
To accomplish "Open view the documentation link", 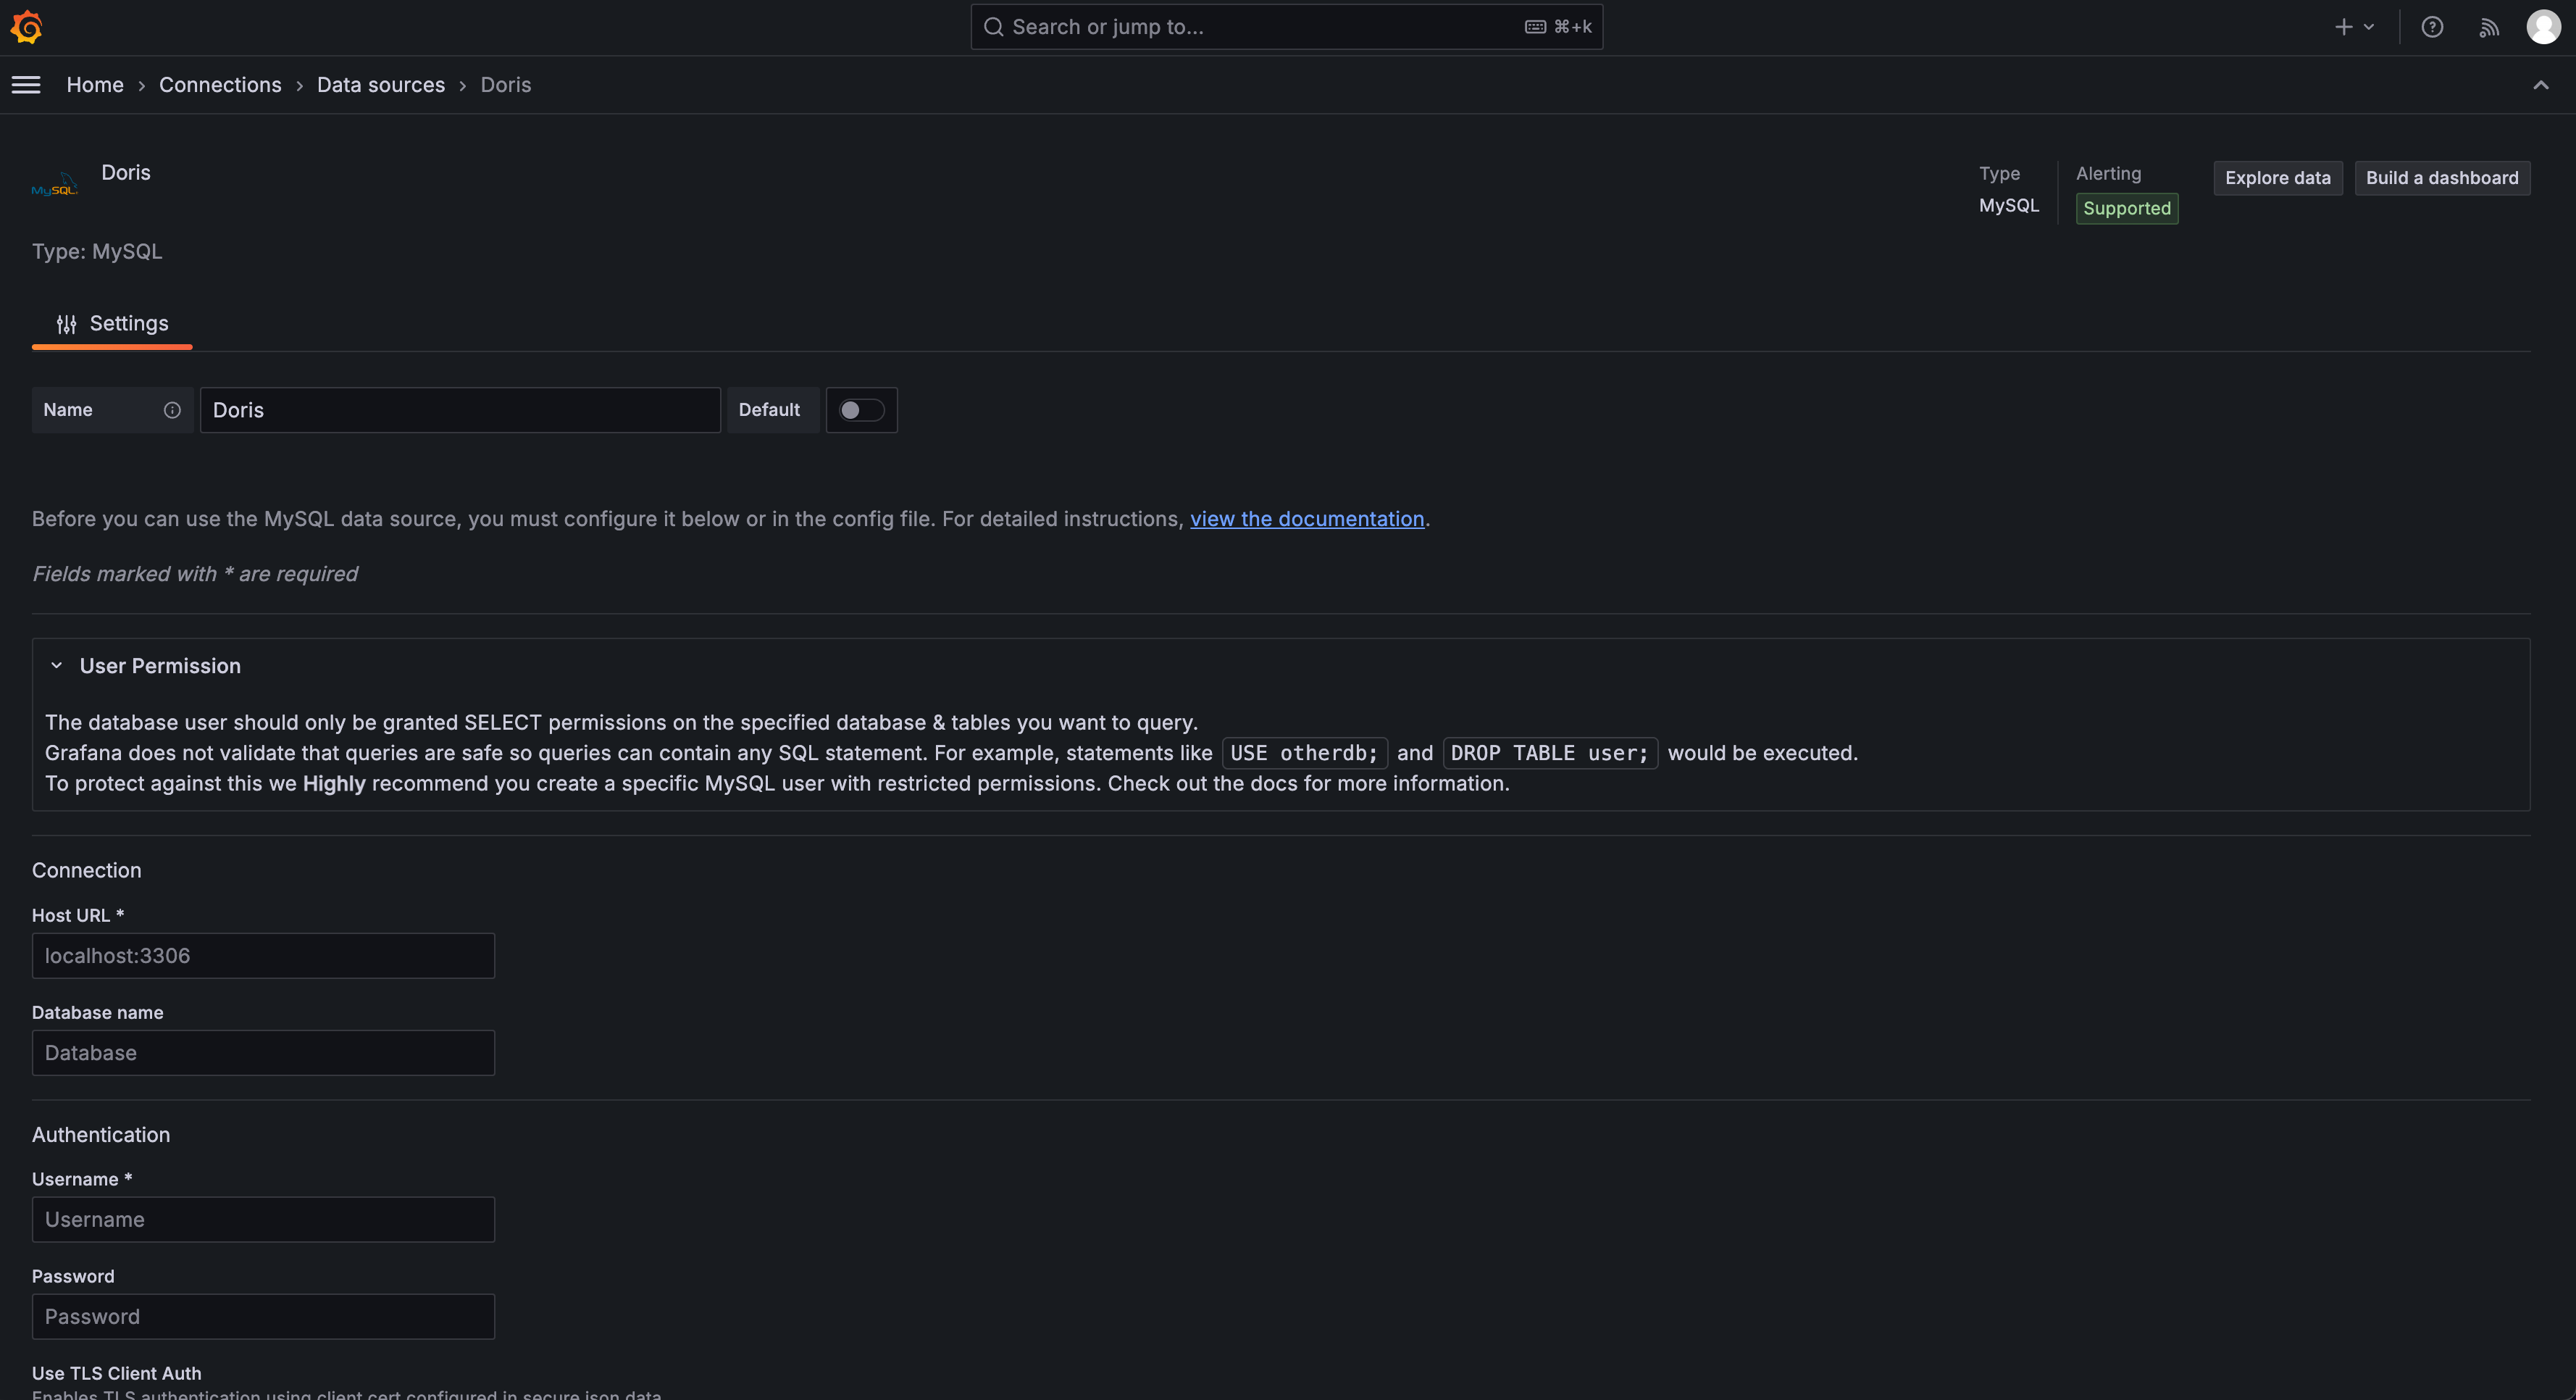I will tap(1307, 519).
